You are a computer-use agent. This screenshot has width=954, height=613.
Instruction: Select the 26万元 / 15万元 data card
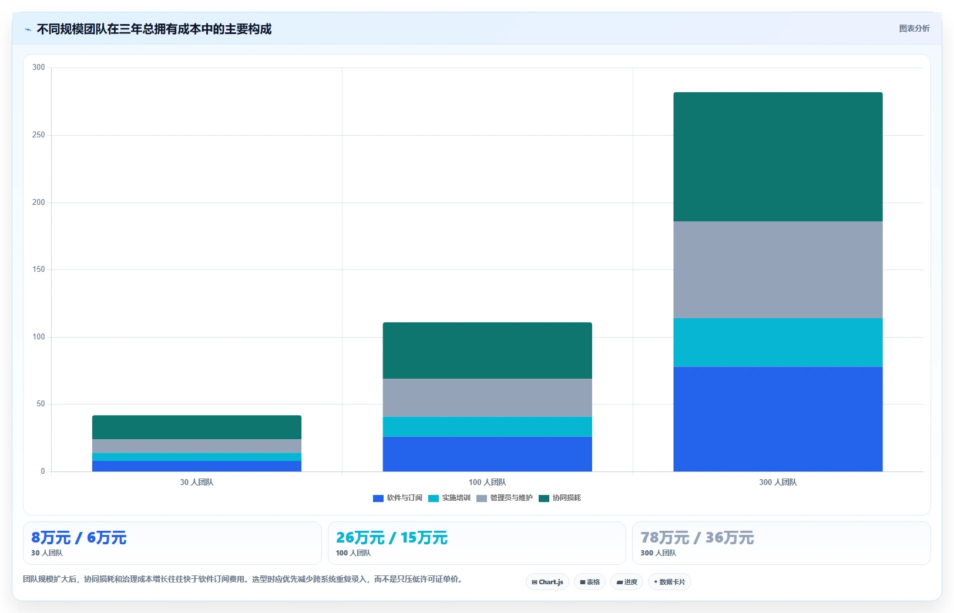(477, 543)
